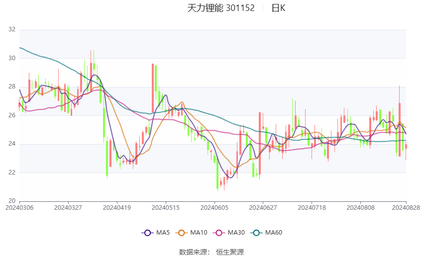
Task: Click the x-axis date 20240515
Action: point(166,208)
